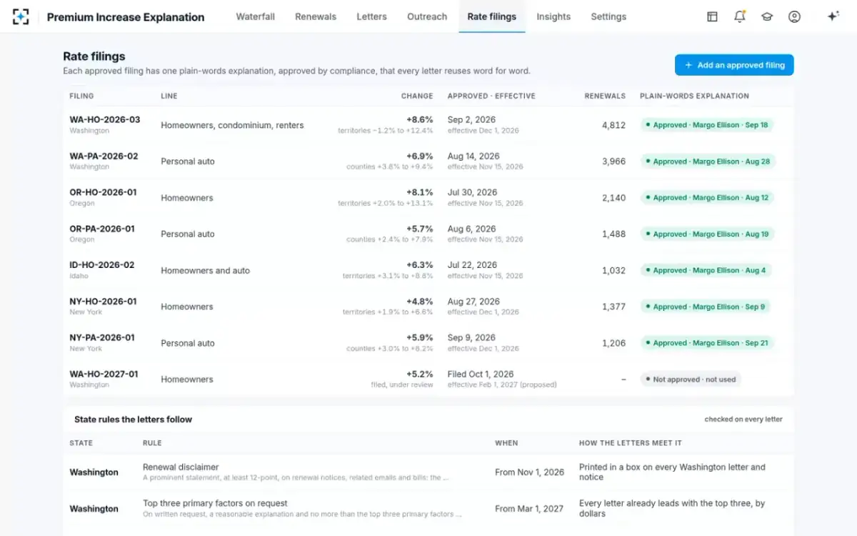
Task: Open the Settings tab
Action: click(608, 16)
